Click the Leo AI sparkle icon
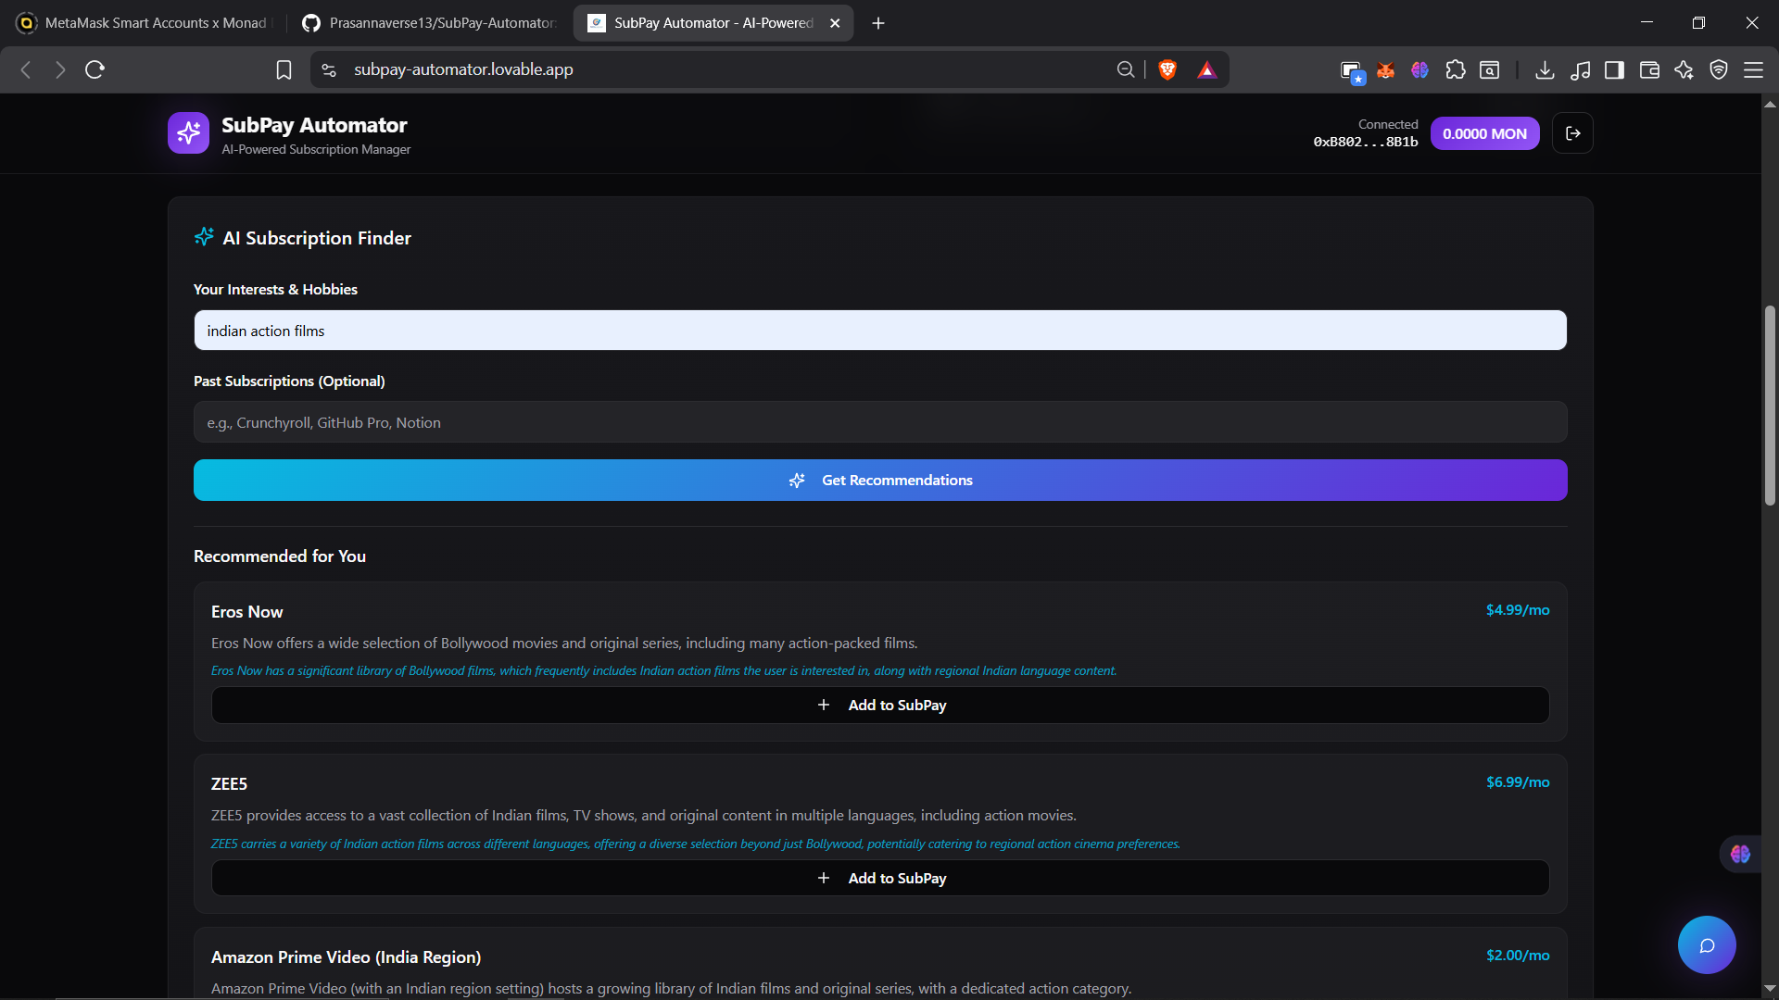 [1684, 69]
